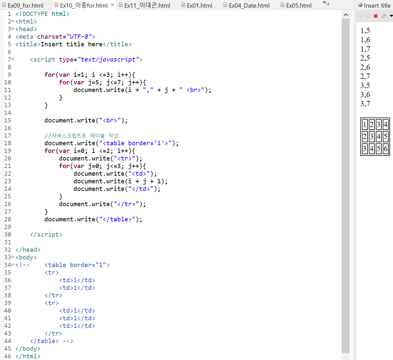Viewport: 393px width, 360px height.
Task: Open the Ex04_Date.html editor tab
Action: tap(247, 5)
